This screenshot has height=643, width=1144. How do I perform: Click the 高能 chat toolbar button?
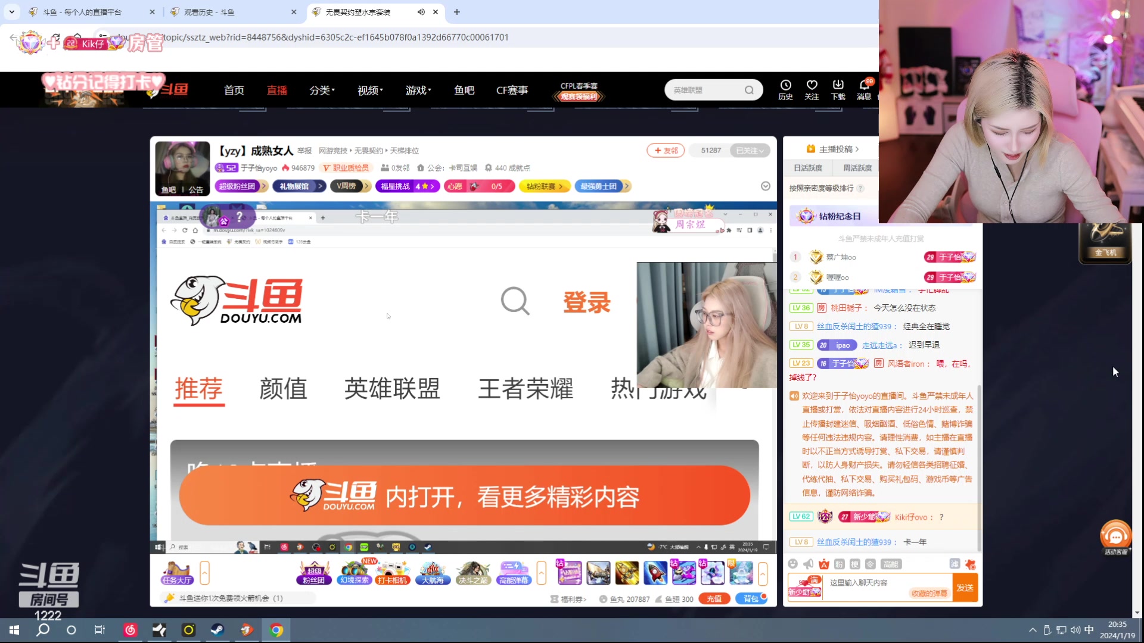pos(891,564)
